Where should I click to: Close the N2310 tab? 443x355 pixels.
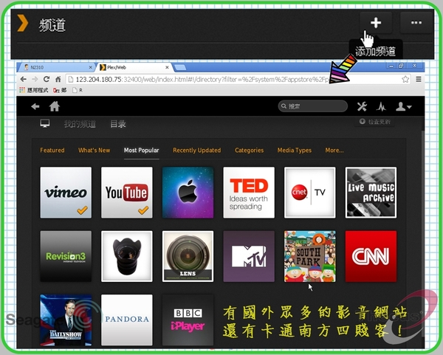(90, 67)
